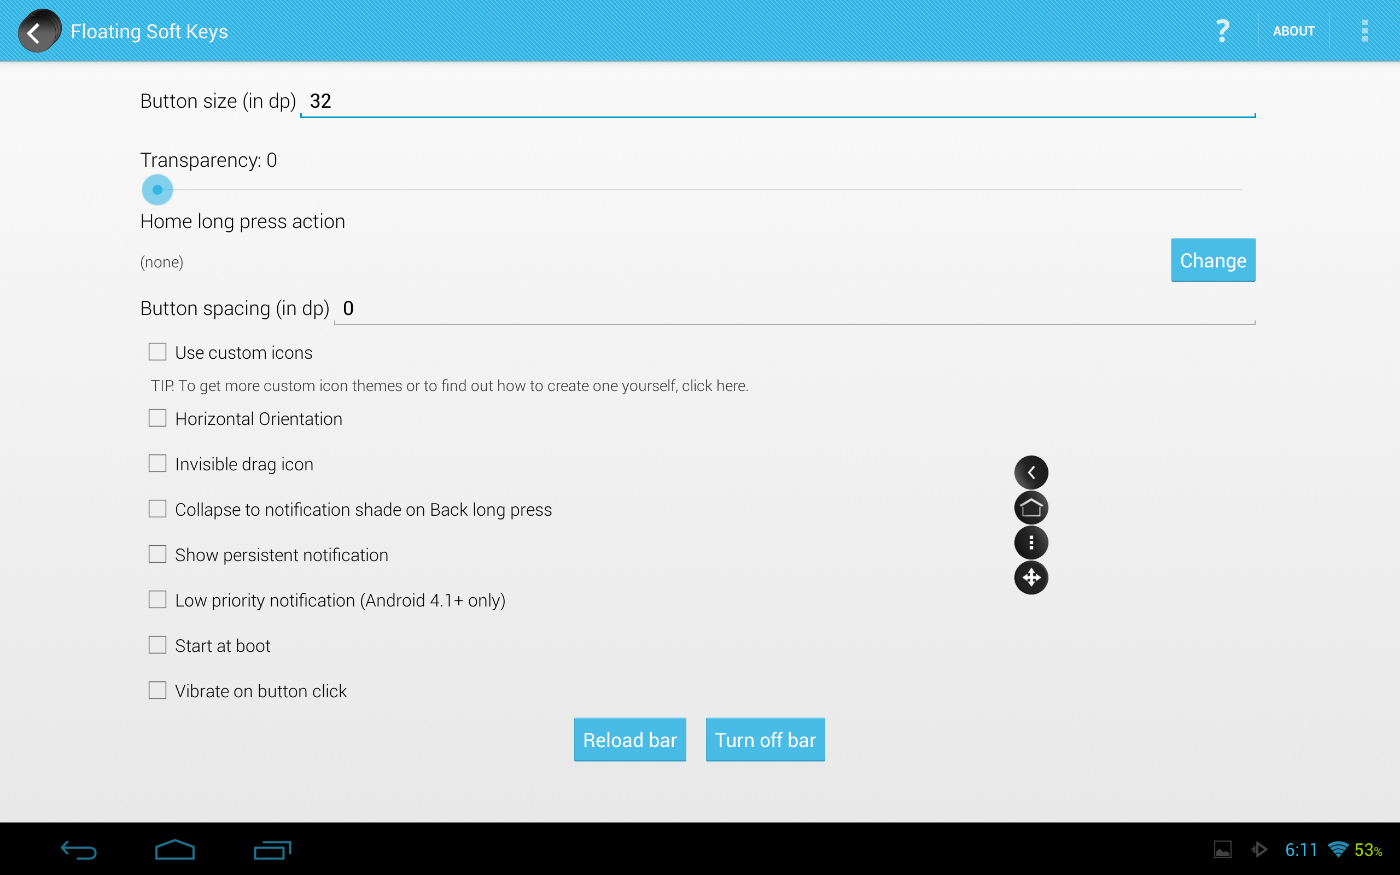This screenshot has height=875, width=1400.
Task: Click the Transparency slider handle
Action: tap(157, 190)
